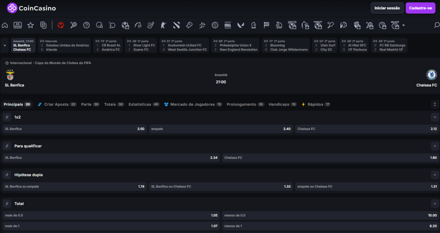The height and width of the screenshot is (233, 440).
Task: Bet on empate at 3.40
Action: [x=221, y=129]
